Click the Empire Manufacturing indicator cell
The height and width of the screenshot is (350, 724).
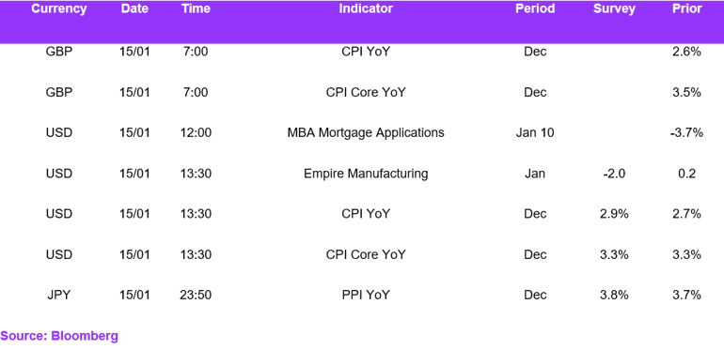click(366, 174)
